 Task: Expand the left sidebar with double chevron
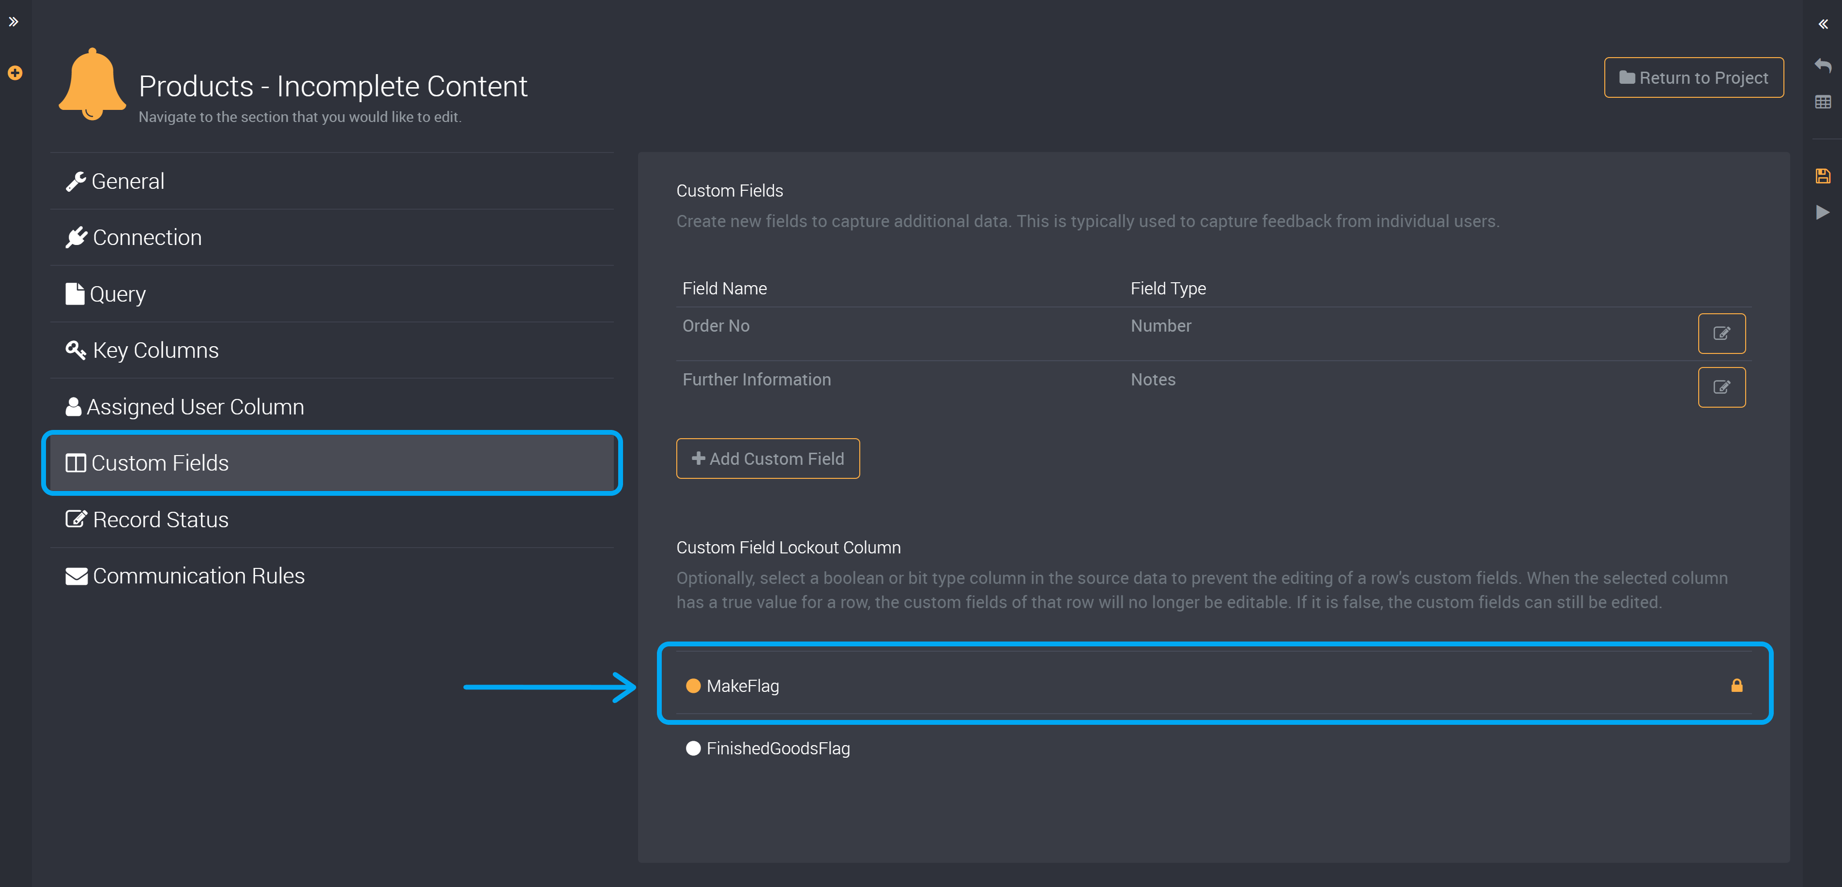[x=14, y=22]
